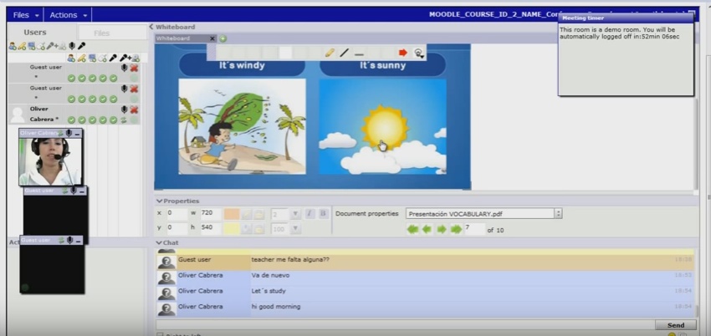Toggle first green permission check for Oliver

coord(72,120)
